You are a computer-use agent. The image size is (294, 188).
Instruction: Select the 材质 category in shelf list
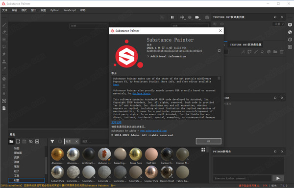pyautogui.click(x=26, y=180)
